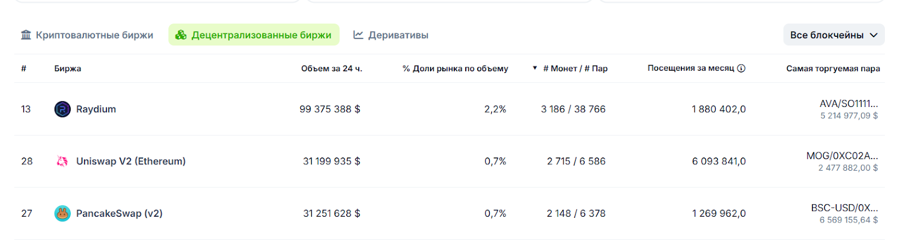This screenshot has height=242, width=920.
Task: Sort by Самая торгуемая пара column header
Action: (x=833, y=68)
